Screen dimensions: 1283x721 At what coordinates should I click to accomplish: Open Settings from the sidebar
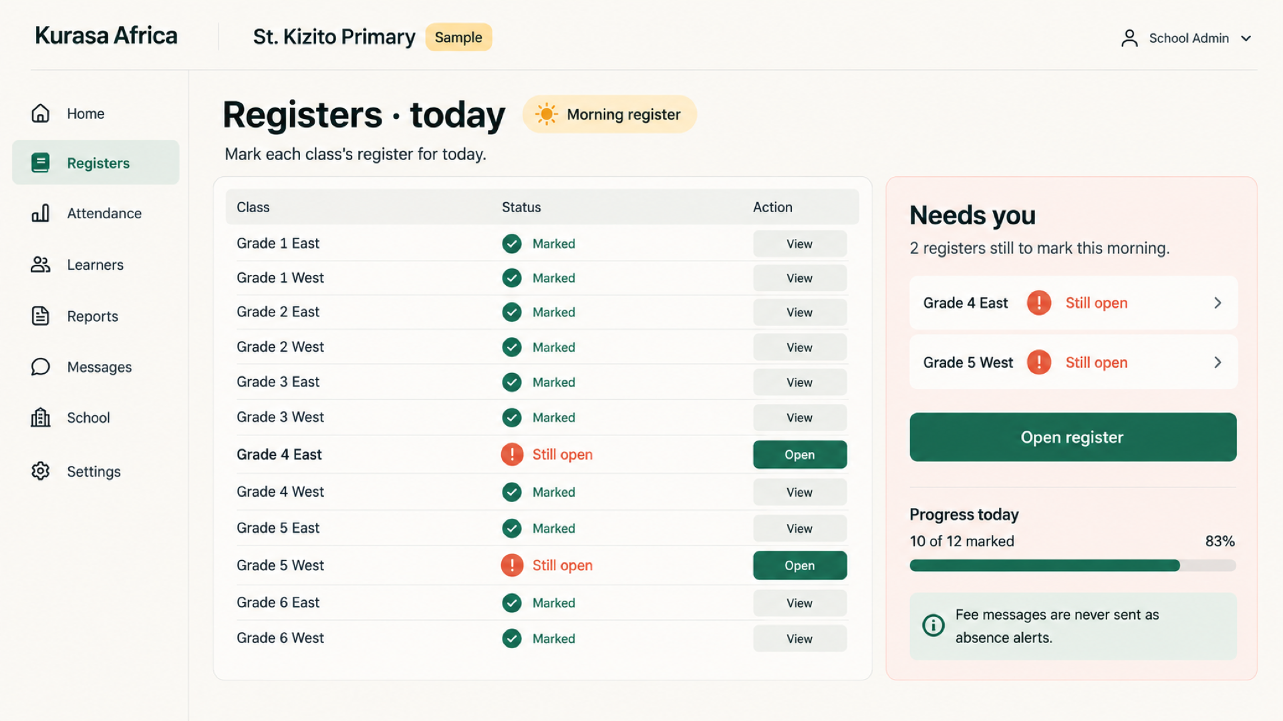(x=96, y=471)
